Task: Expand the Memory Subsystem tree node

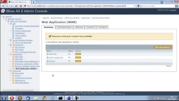Action: coord(11,31)
